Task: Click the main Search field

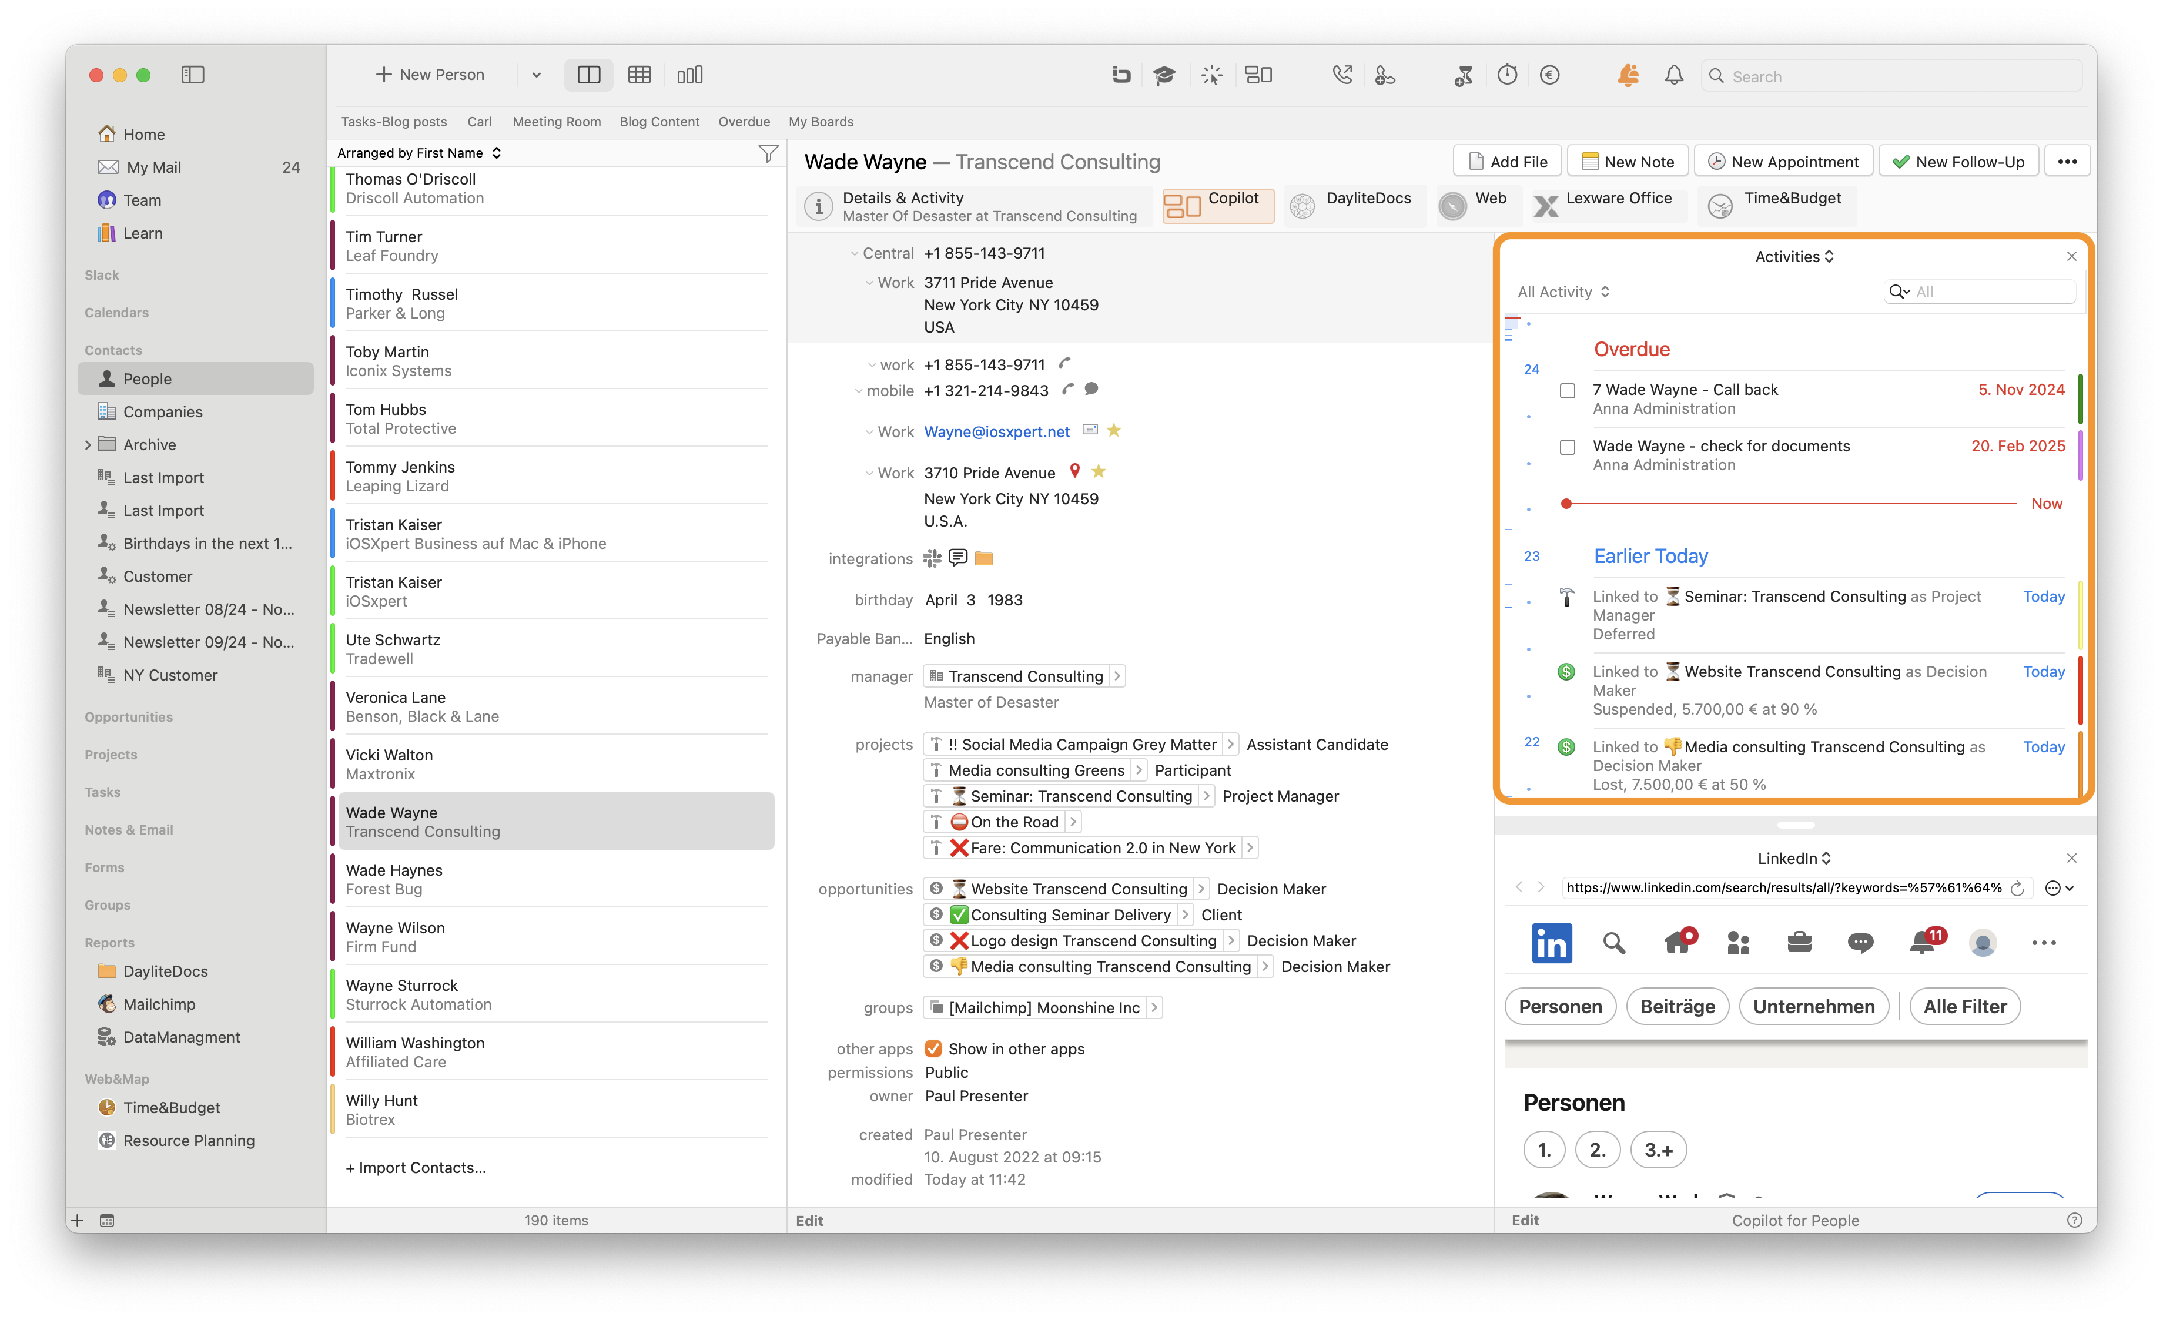Action: point(1891,76)
